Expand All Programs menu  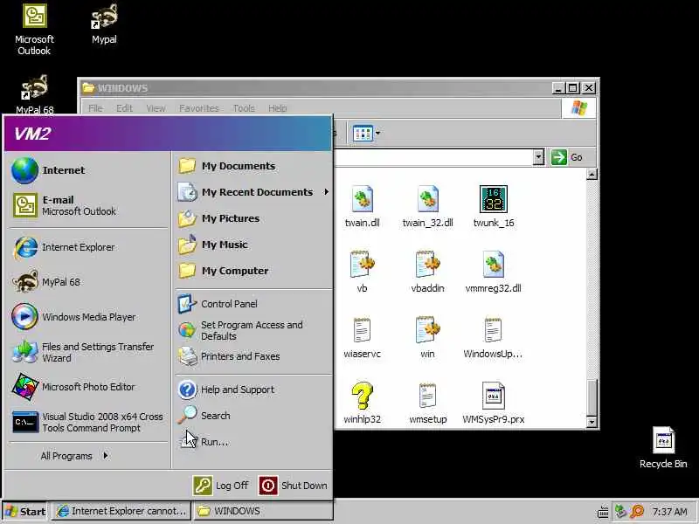click(74, 456)
